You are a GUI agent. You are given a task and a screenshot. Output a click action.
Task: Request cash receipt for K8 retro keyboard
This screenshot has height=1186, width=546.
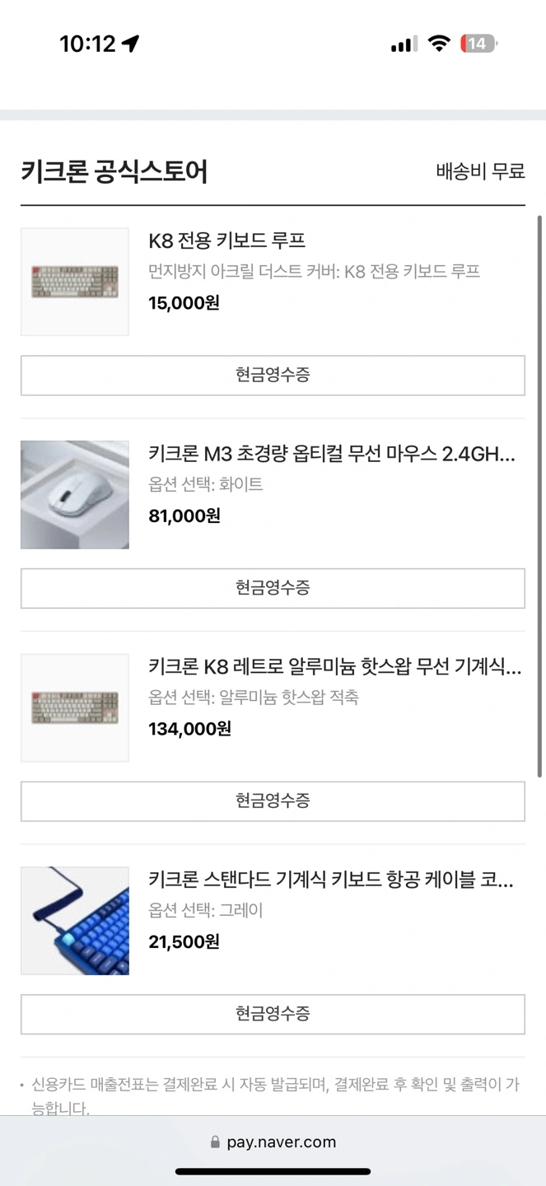(x=273, y=801)
